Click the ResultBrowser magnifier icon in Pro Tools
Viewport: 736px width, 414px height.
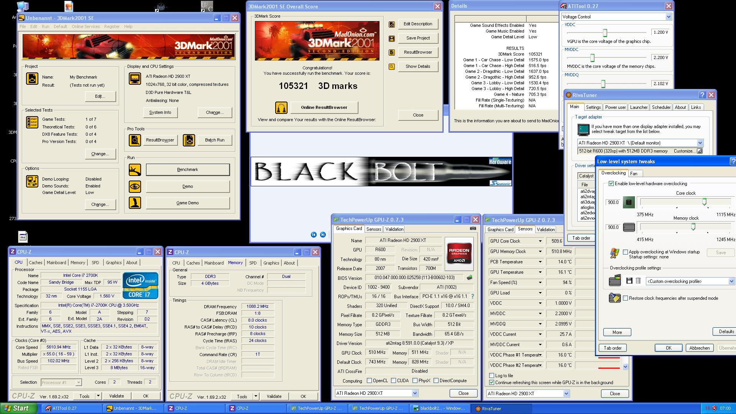click(x=135, y=140)
